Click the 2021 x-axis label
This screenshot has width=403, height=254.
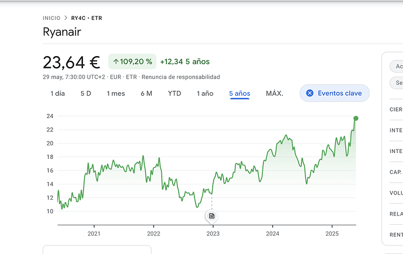tap(94, 234)
